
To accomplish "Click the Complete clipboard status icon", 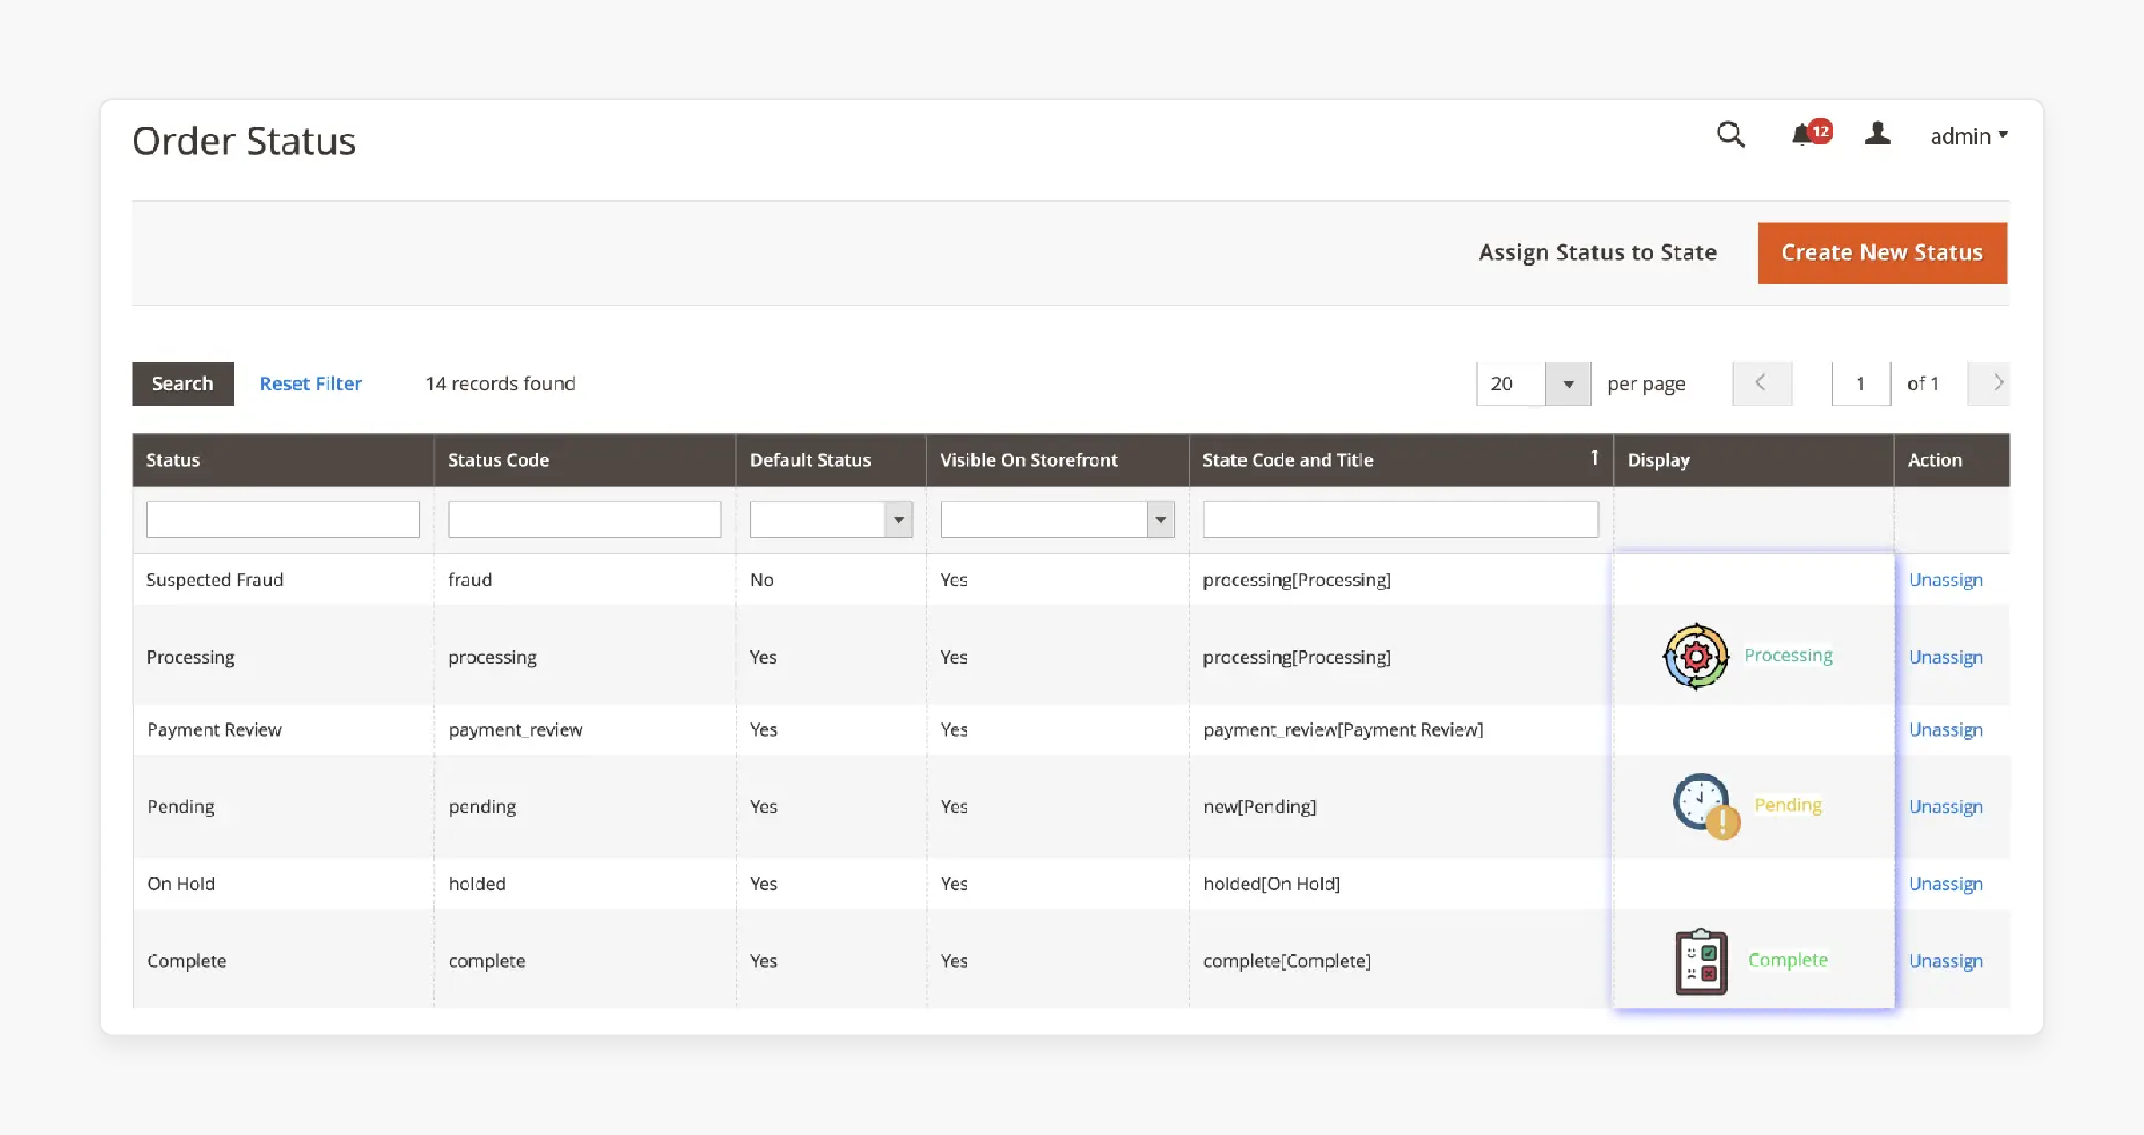I will click(x=1701, y=961).
